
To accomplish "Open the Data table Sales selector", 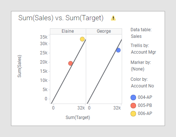I will [x=136, y=36].
